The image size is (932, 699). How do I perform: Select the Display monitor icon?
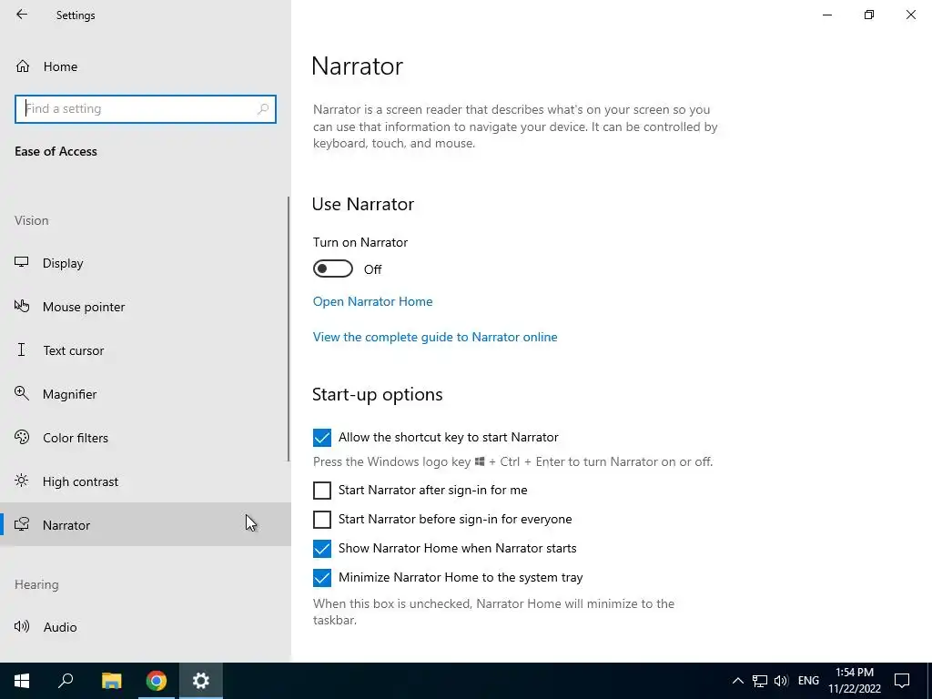[x=22, y=263]
